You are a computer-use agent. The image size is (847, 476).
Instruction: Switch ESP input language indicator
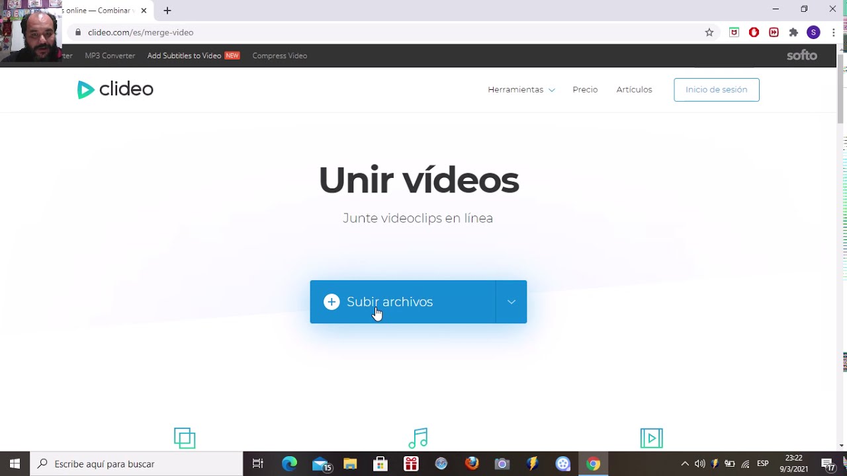click(x=762, y=463)
